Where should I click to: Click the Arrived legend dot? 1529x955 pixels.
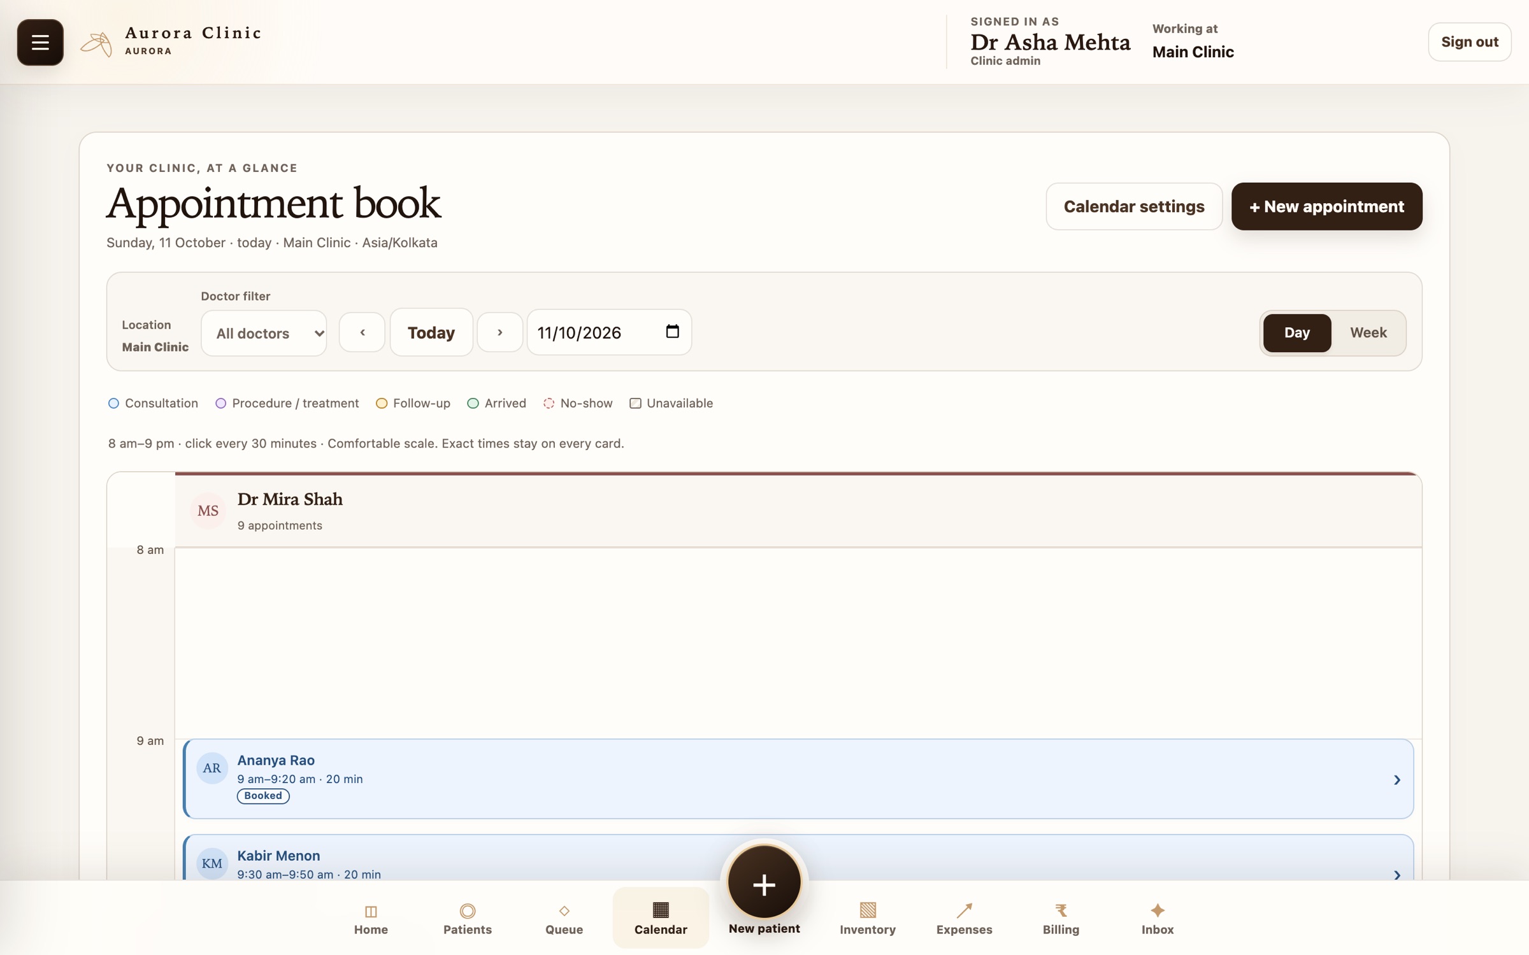pos(473,403)
